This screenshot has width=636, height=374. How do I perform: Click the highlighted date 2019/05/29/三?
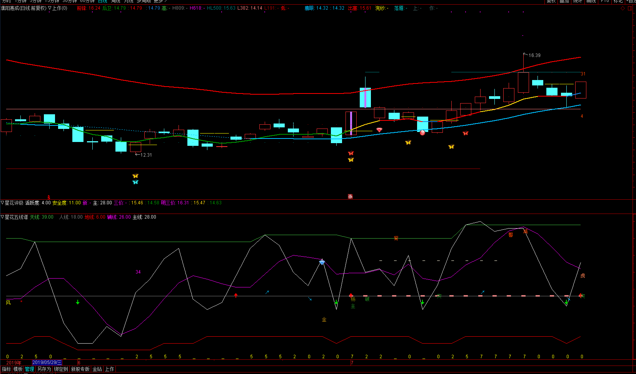click(47, 362)
